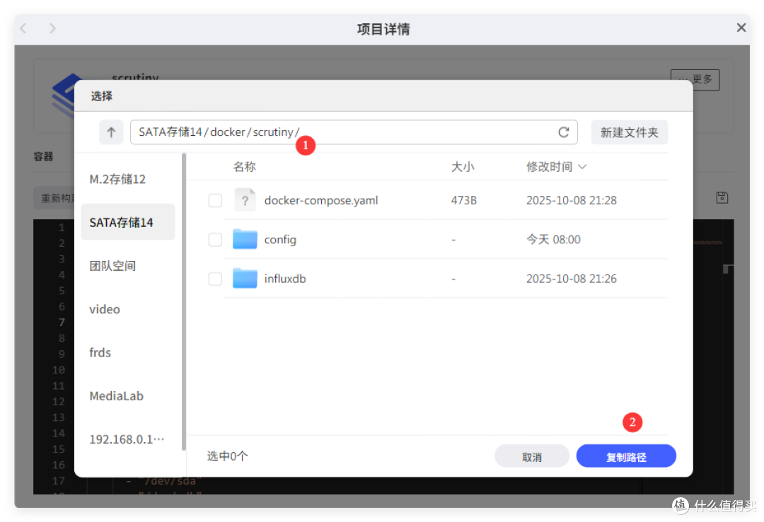The width and height of the screenshot is (764, 522).
Task: Refresh the folder listing
Action: pyautogui.click(x=563, y=132)
